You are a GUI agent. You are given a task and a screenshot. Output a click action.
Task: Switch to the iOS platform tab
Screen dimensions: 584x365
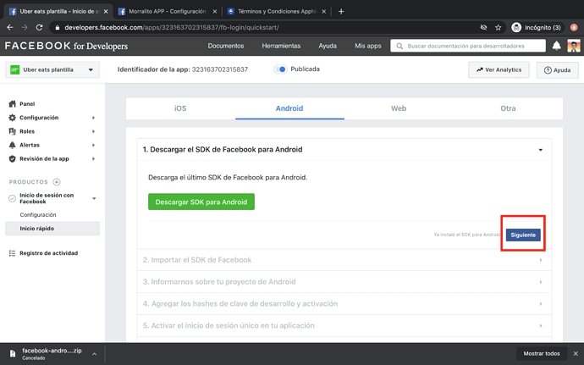[x=180, y=108]
